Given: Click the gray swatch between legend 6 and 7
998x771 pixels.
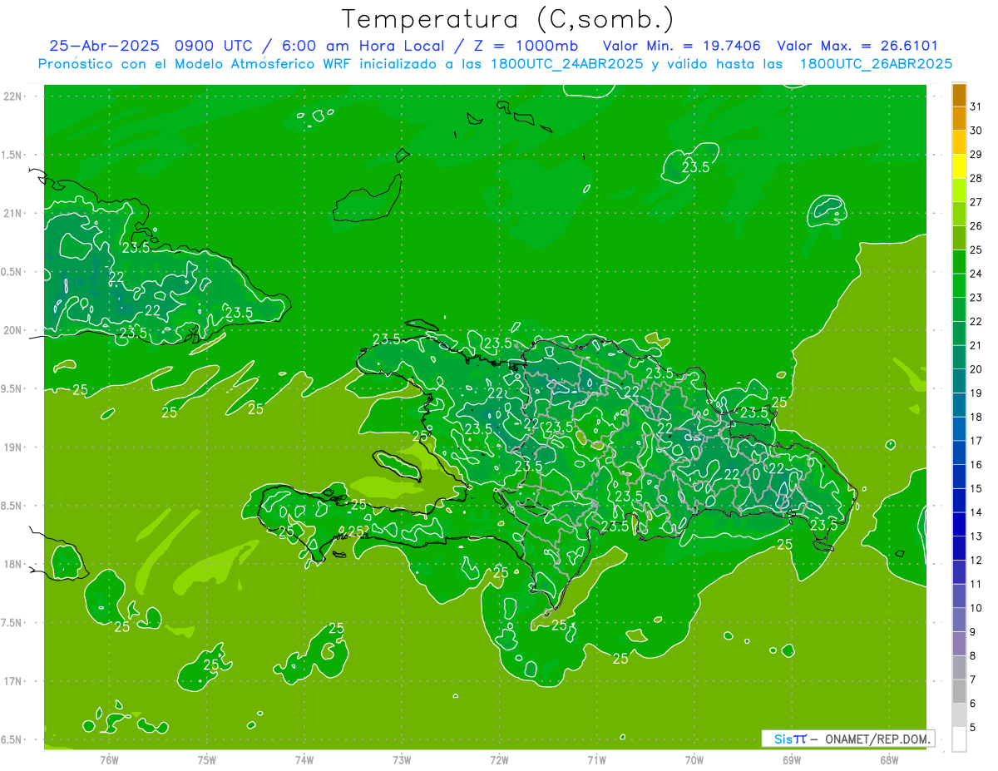Looking at the screenshot, I should click(959, 692).
